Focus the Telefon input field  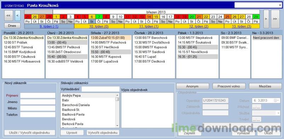coord(38,115)
